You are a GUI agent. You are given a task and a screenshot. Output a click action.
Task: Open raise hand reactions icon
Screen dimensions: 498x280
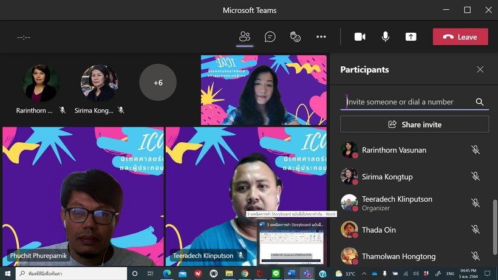pyautogui.click(x=296, y=36)
